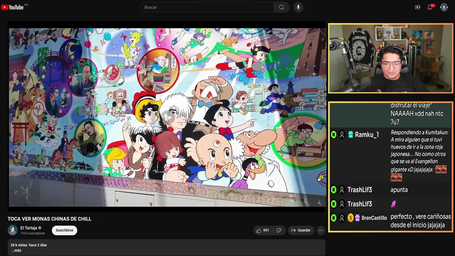Image resolution: width=455 pixels, height=256 pixels.
Task: Subscribe with the Suscribirse button
Action: [x=64, y=230]
